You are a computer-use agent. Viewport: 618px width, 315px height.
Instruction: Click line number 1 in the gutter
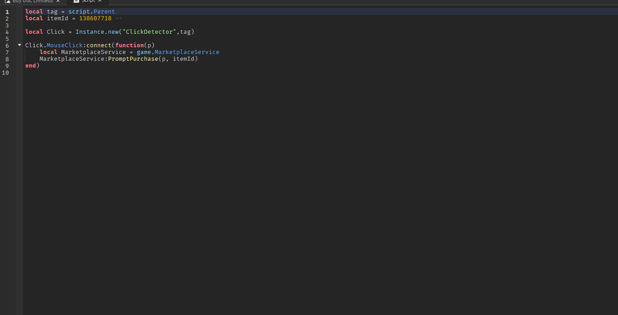pos(7,11)
